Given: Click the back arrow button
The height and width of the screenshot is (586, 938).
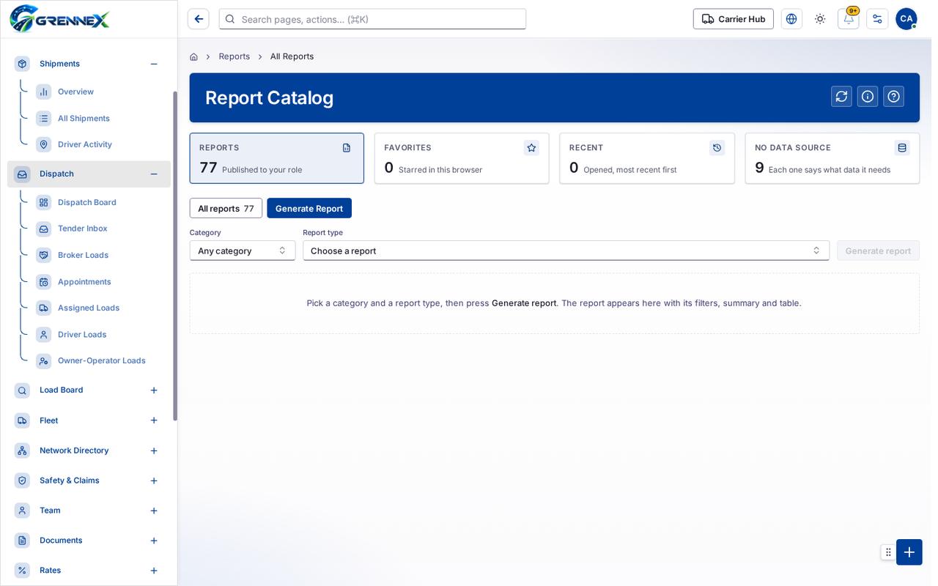Looking at the screenshot, I should pos(199,19).
